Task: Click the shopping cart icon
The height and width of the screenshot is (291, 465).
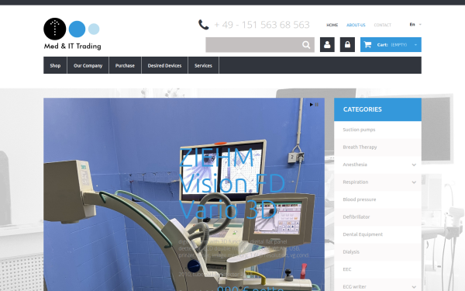Action: click(367, 44)
